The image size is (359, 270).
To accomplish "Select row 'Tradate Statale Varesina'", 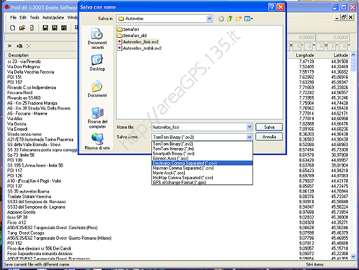I will [29, 196].
